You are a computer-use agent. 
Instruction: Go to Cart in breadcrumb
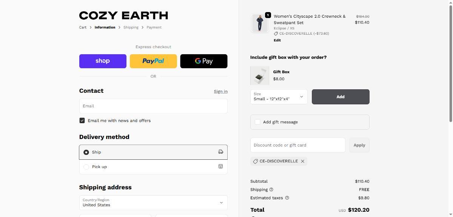(x=83, y=28)
